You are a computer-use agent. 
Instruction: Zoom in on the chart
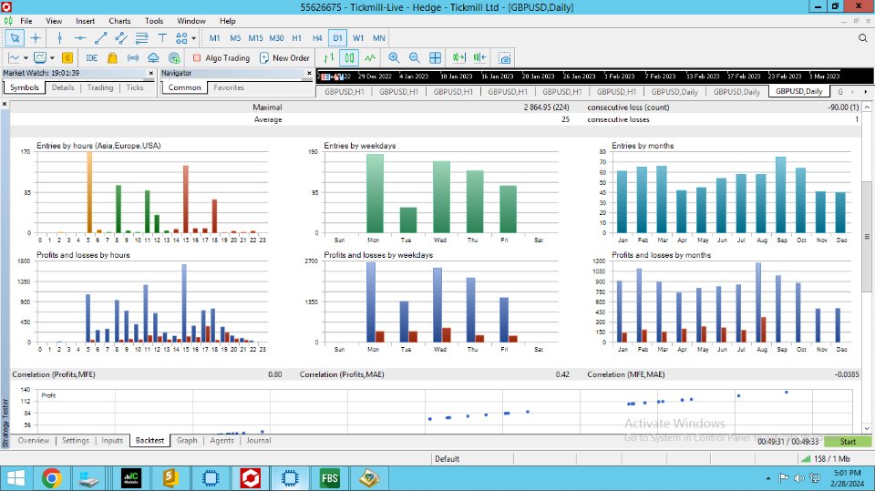(394, 58)
